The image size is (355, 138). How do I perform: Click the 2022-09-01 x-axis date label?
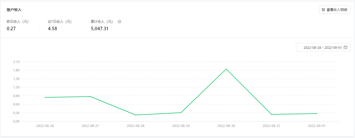click(x=316, y=126)
